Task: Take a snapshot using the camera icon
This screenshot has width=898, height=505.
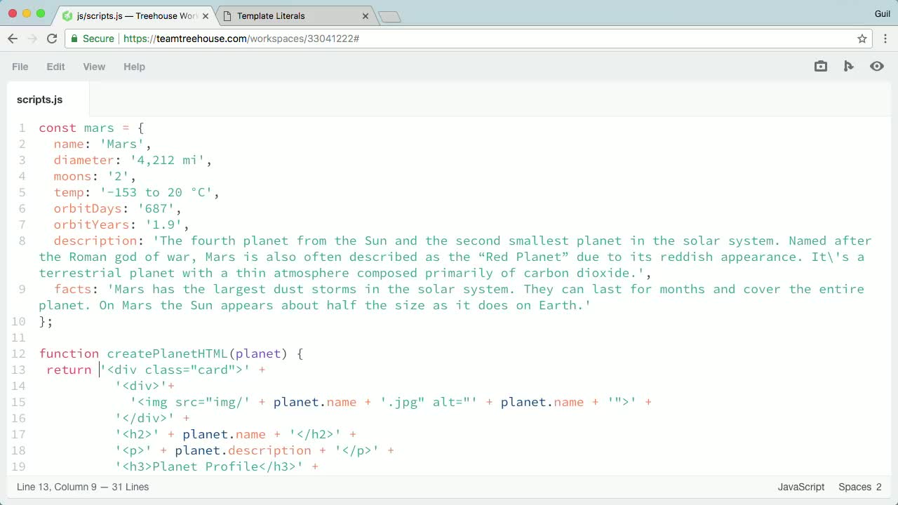Action: coord(821,66)
